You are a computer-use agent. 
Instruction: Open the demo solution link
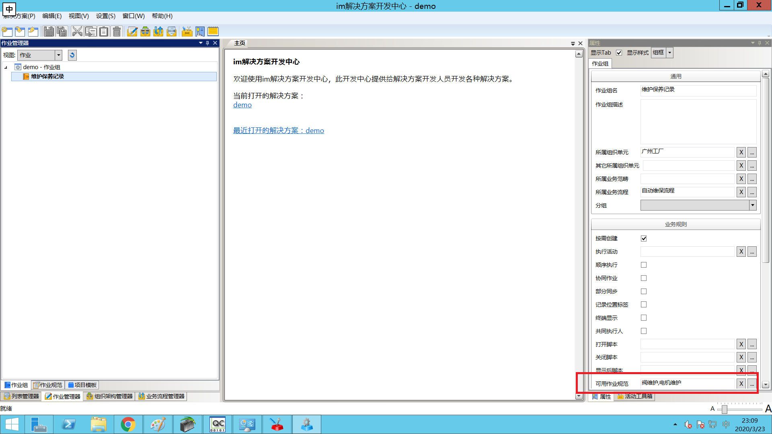(x=242, y=105)
